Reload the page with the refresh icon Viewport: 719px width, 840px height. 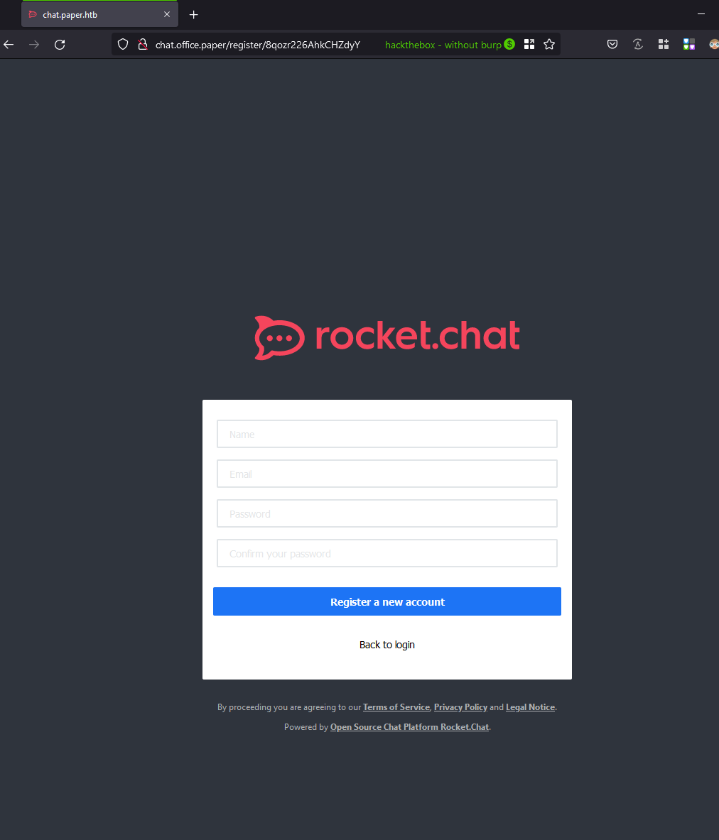click(60, 45)
